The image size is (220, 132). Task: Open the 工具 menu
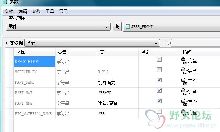[50, 12]
